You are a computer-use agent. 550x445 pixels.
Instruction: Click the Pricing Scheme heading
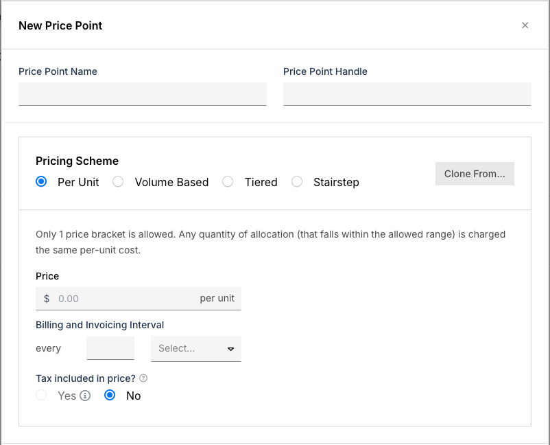[77, 161]
